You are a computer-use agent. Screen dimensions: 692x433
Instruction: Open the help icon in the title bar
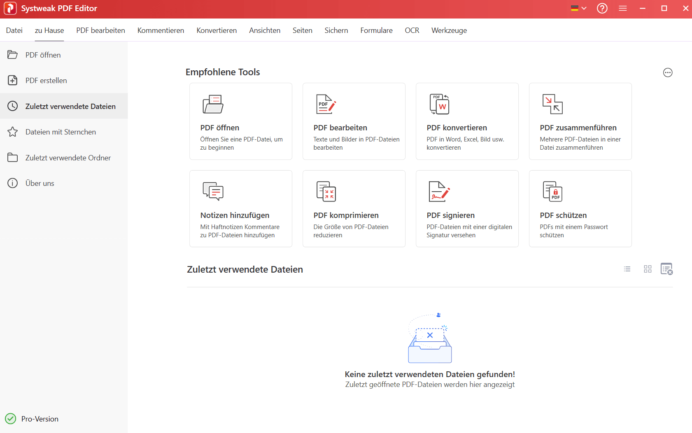click(602, 8)
